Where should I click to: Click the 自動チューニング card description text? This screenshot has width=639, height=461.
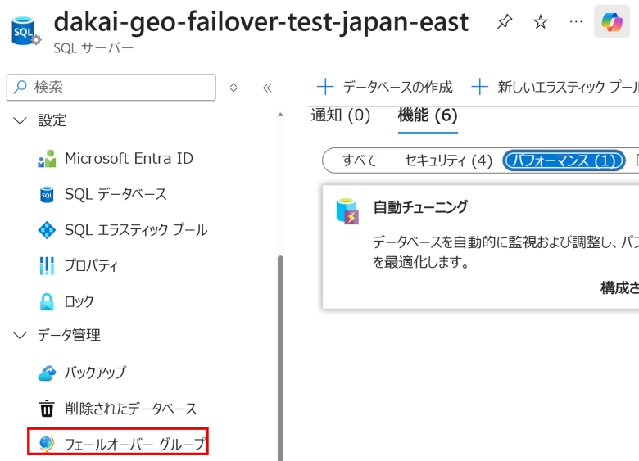[x=505, y=252]
